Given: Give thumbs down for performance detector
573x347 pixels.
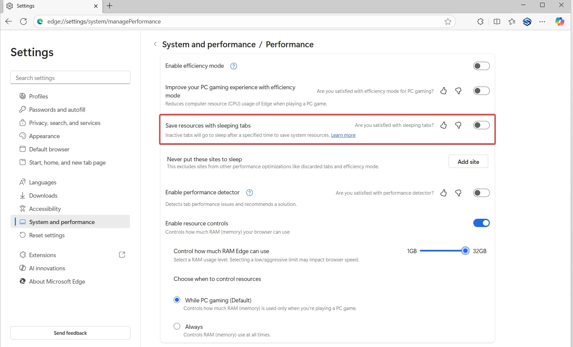Looking at the screenshot, I should 458,193.
